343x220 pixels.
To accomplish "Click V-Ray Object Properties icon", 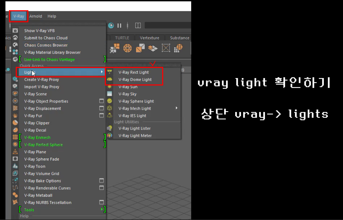I will 15,101.
